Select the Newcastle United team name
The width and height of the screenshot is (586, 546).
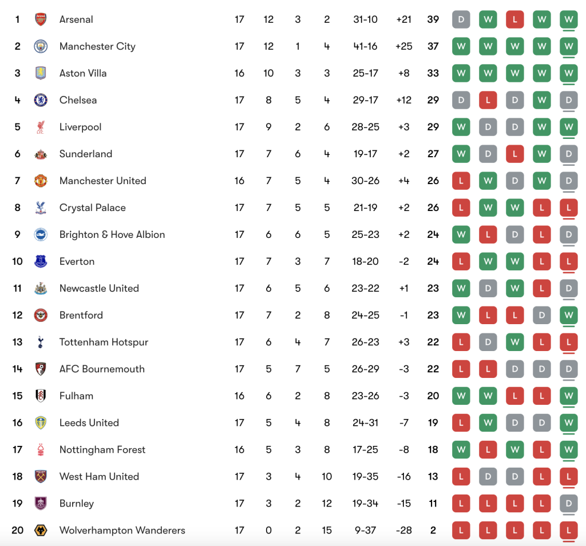[99, 288]
